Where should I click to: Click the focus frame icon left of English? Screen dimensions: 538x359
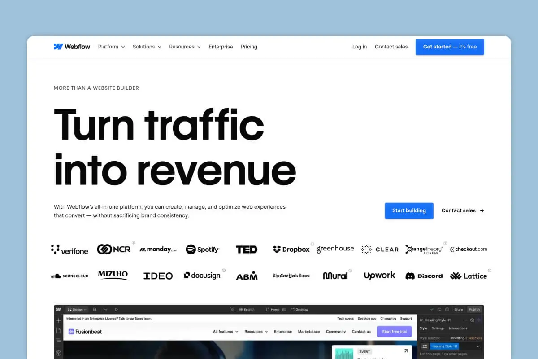tap(232, 310)
